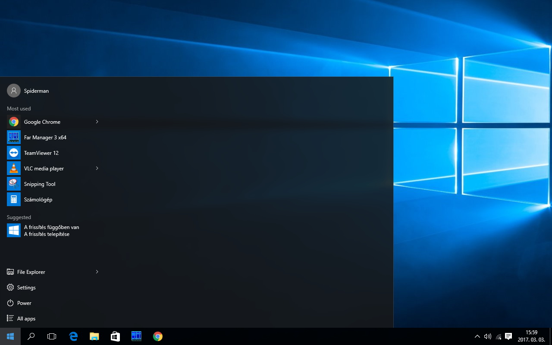Open All apps list
This screenshot has height=345, width=552.
pos(26,319)
